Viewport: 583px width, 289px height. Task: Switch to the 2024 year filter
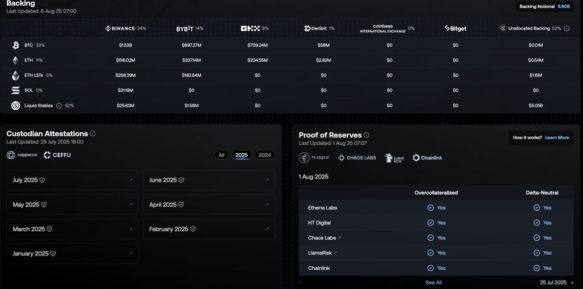pos(265,155)
